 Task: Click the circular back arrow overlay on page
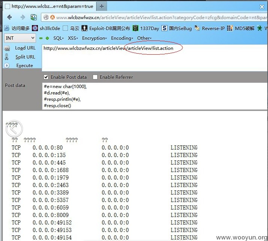coord(14,129)
